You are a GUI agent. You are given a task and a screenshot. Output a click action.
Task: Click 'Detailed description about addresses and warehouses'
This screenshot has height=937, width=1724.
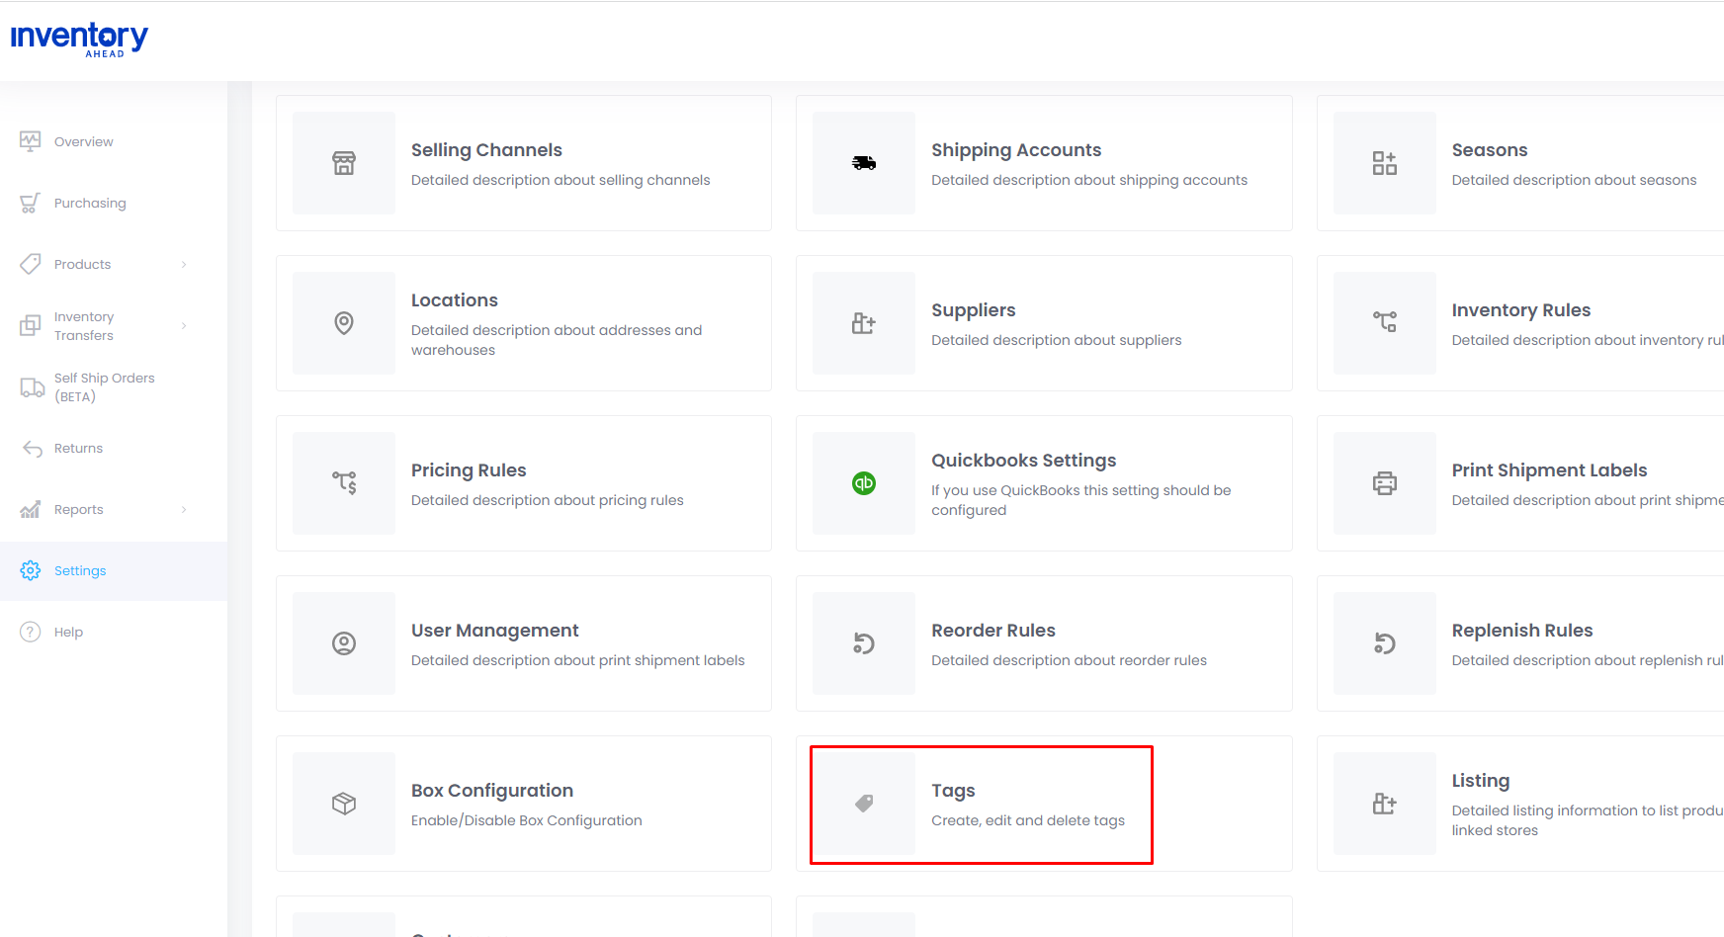tap(557, 340)
